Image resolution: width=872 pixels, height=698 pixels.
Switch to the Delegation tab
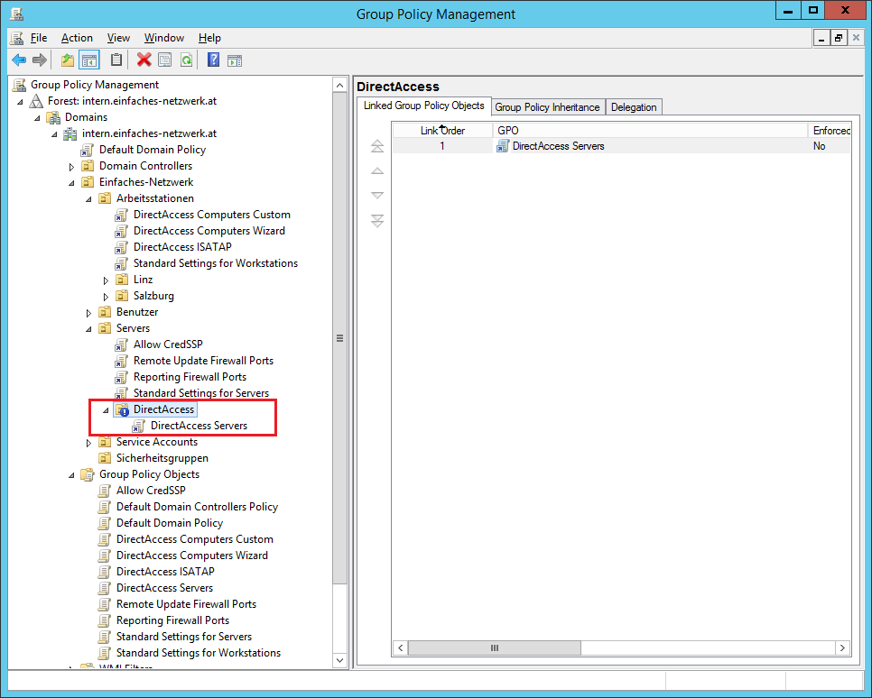coord(634,107)
